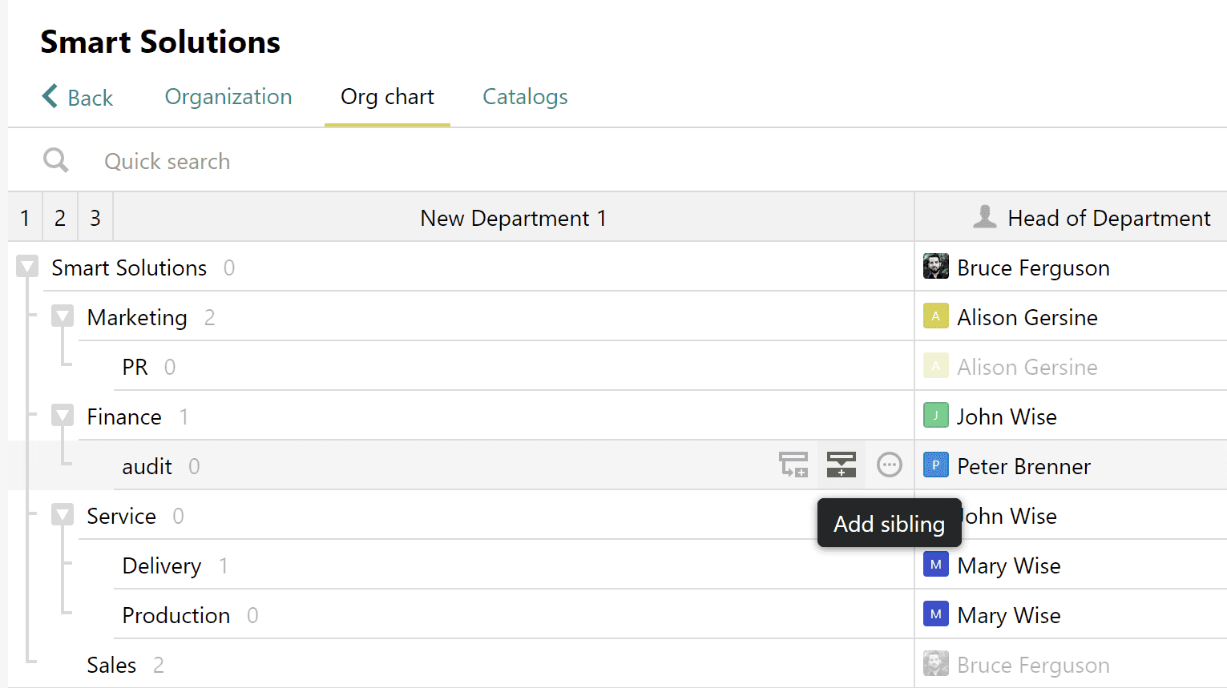Collapse the Smart Solutions root node

pos(27,267)
